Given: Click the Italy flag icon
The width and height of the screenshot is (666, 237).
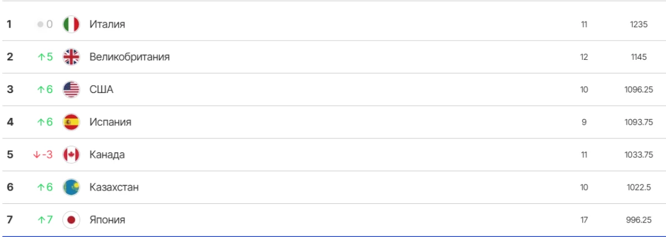Looking at the screenshot, I should point(71,24).
